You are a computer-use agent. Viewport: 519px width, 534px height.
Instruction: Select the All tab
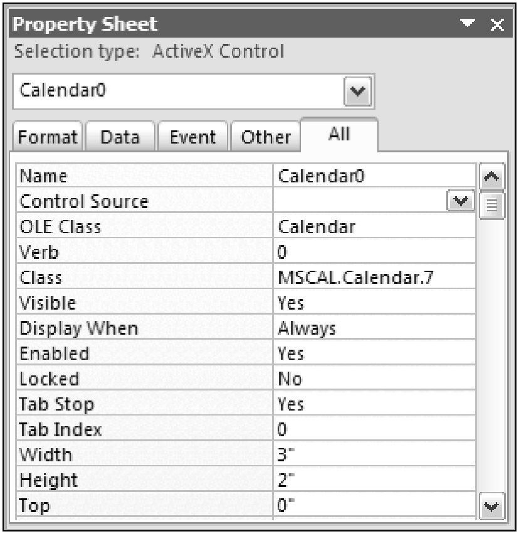338,134
